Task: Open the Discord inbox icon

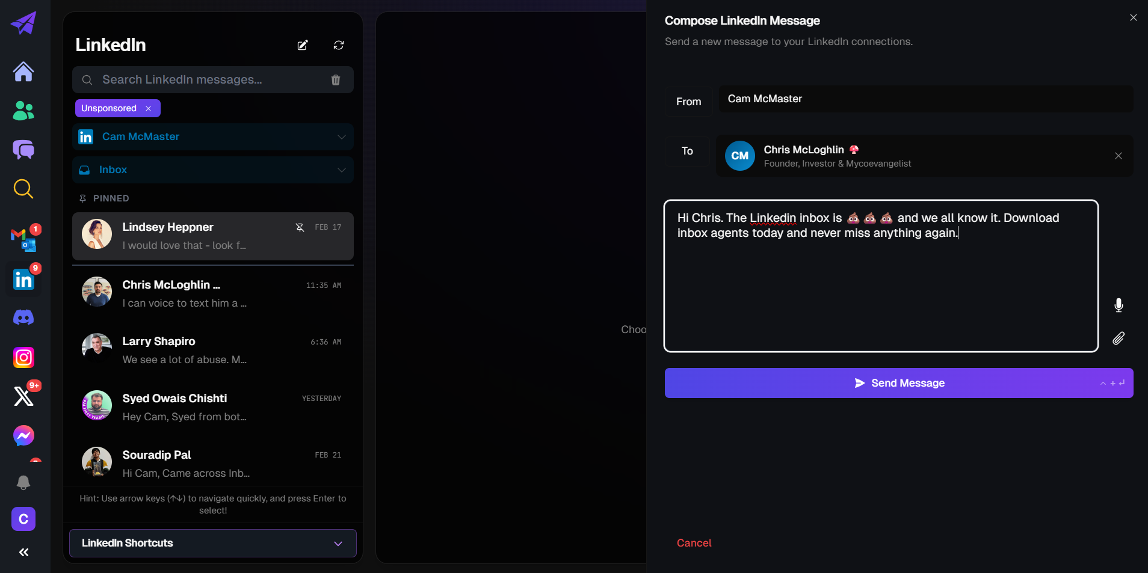Action: coord(23,317)
